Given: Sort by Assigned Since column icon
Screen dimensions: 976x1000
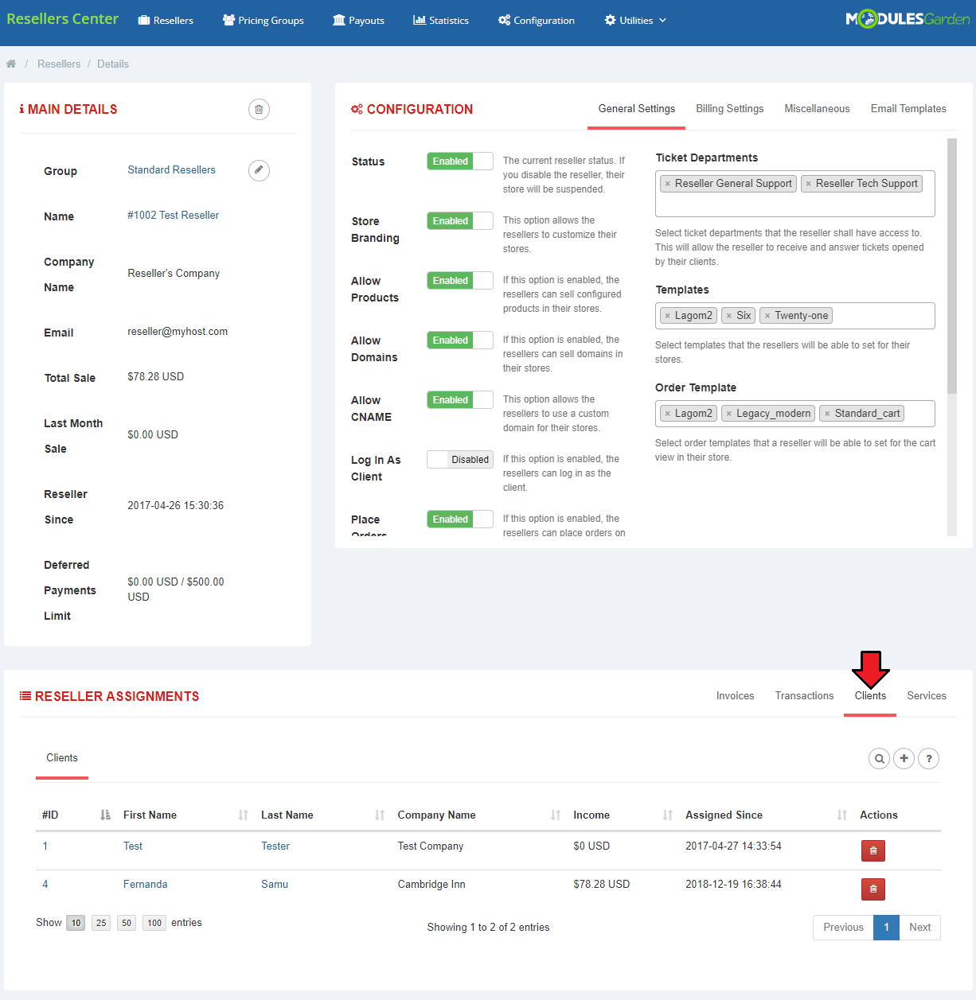Looking at the screenshot, I should pyautogui.click(x=842, y=815).
